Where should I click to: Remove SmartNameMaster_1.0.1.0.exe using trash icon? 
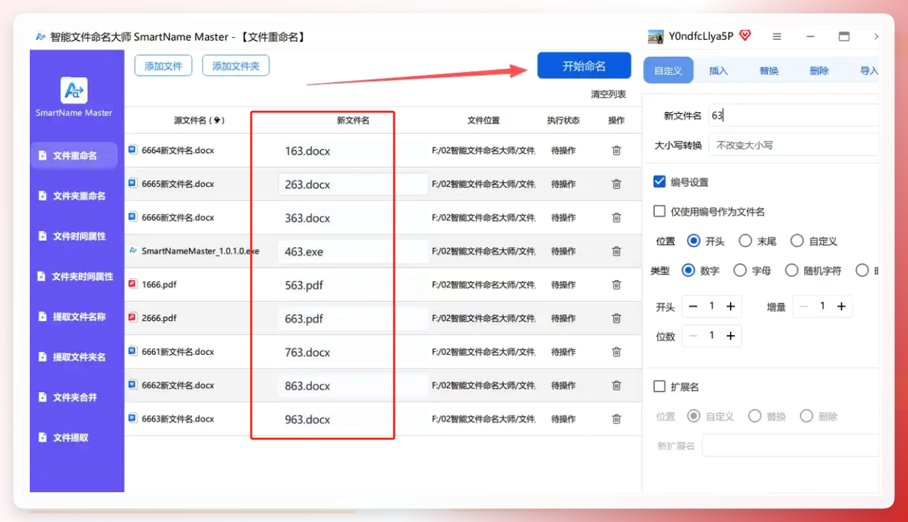click(x=616, y=251)
